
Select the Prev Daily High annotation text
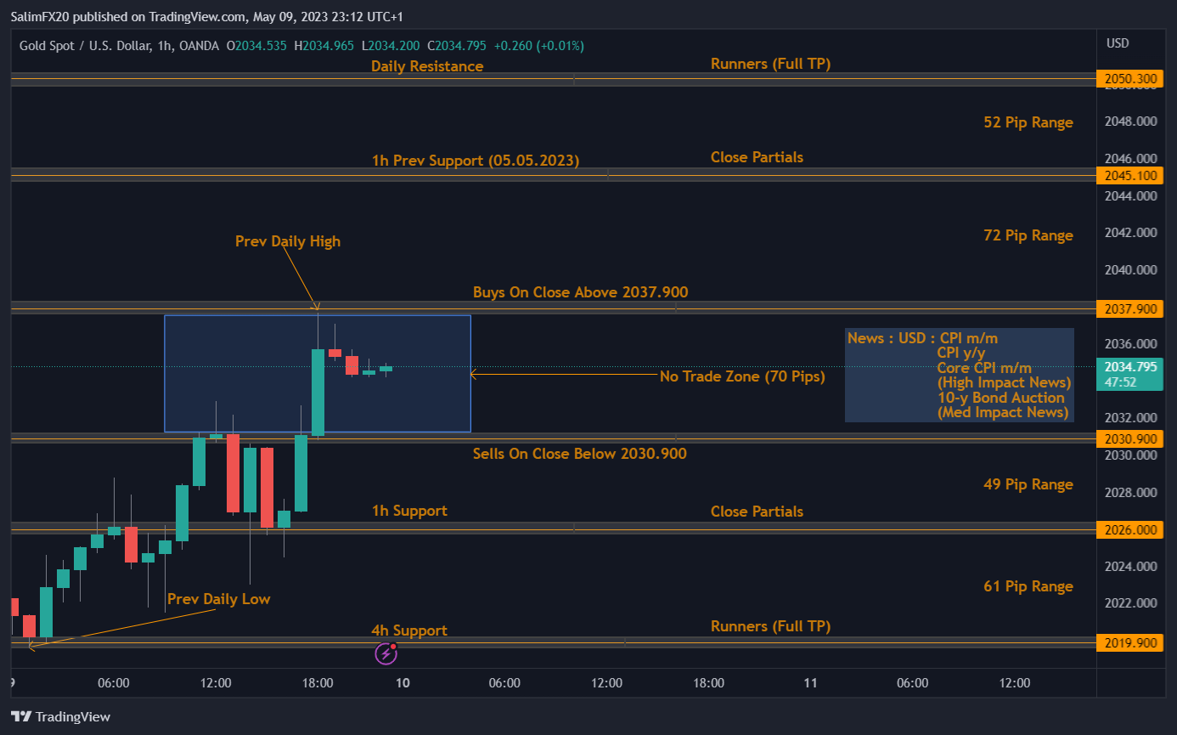pyautogui.click(x=287, y=240)
